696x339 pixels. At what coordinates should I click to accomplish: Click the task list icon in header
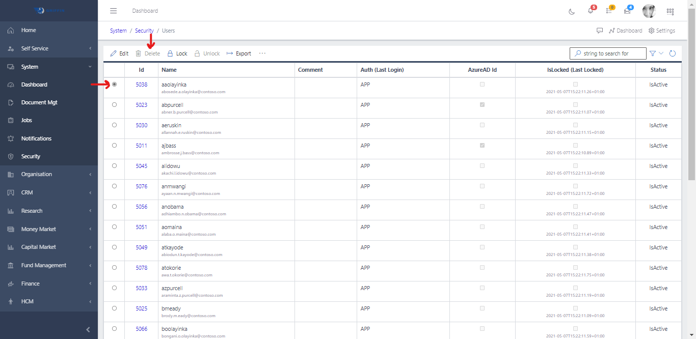click(609, 11)
